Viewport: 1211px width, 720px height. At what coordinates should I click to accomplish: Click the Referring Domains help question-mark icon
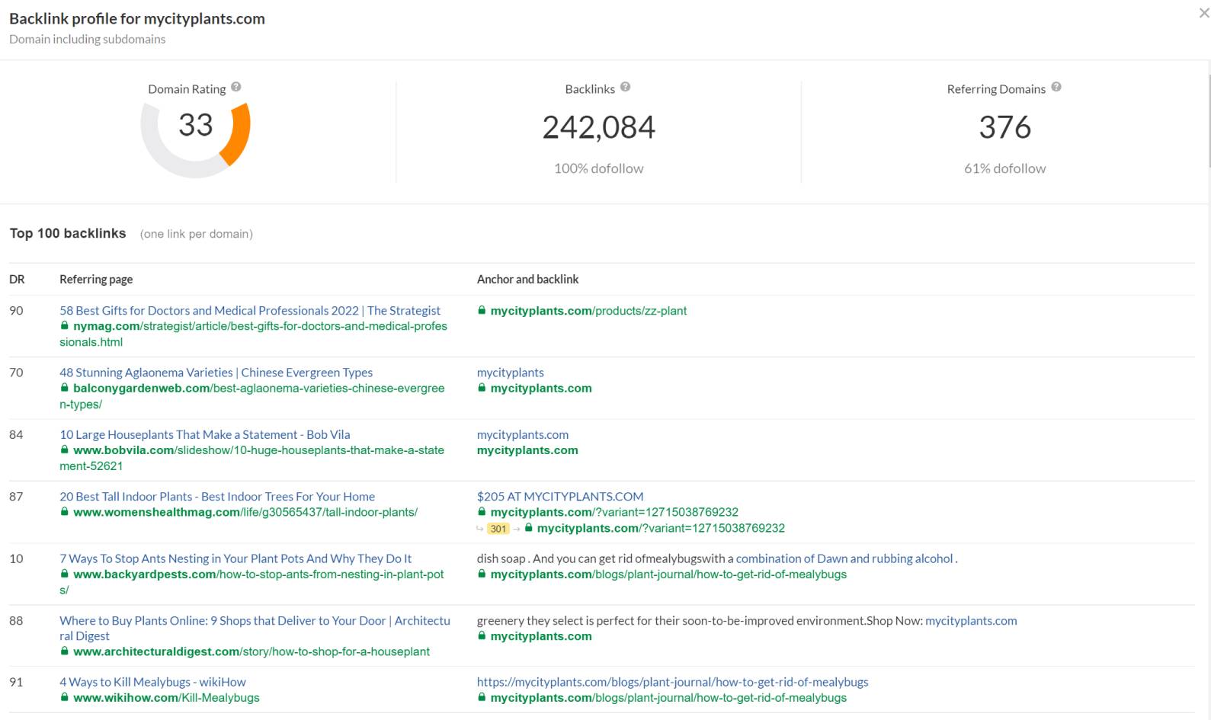(x=1056, y=87)
